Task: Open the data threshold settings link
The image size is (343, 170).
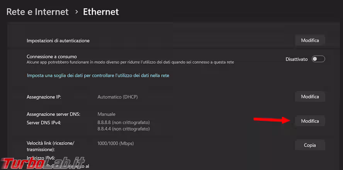Action: tap(98, 75)
